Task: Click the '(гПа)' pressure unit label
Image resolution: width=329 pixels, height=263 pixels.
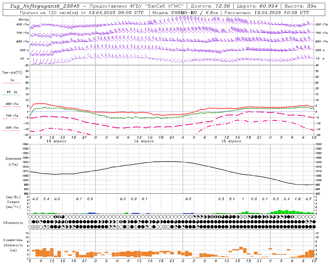Action: 13,164
